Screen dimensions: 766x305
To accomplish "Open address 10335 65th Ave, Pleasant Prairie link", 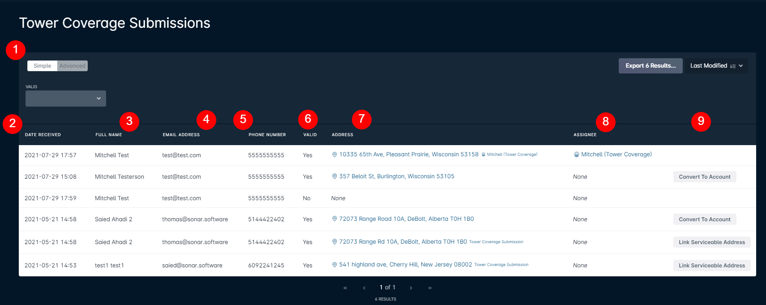I will pos(409,155).
